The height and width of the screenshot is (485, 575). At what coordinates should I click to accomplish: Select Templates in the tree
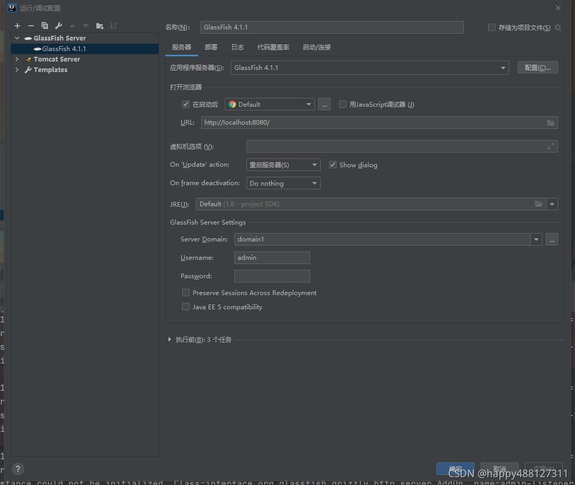[x=51, y=69]
